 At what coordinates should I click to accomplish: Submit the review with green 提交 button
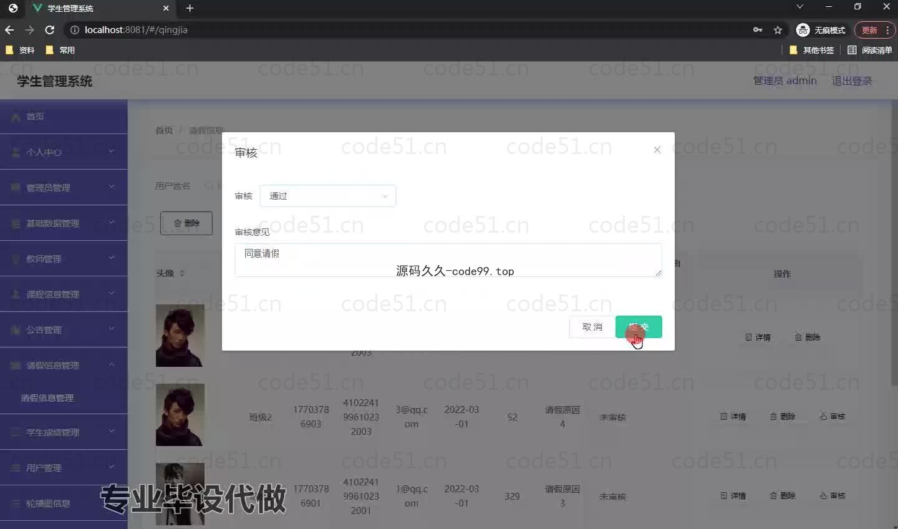(639, 327)
